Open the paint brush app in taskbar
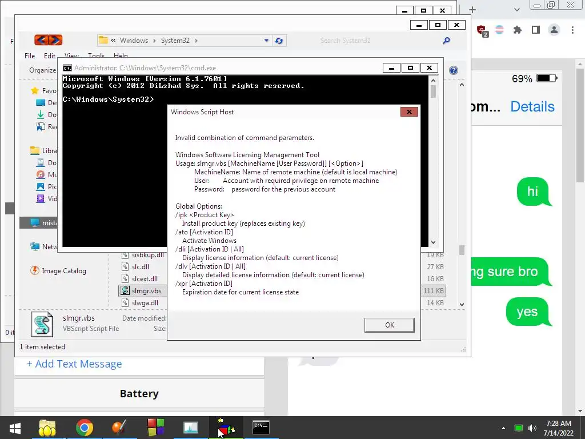The width and height of the screenshot is (585, 439). 119,428
